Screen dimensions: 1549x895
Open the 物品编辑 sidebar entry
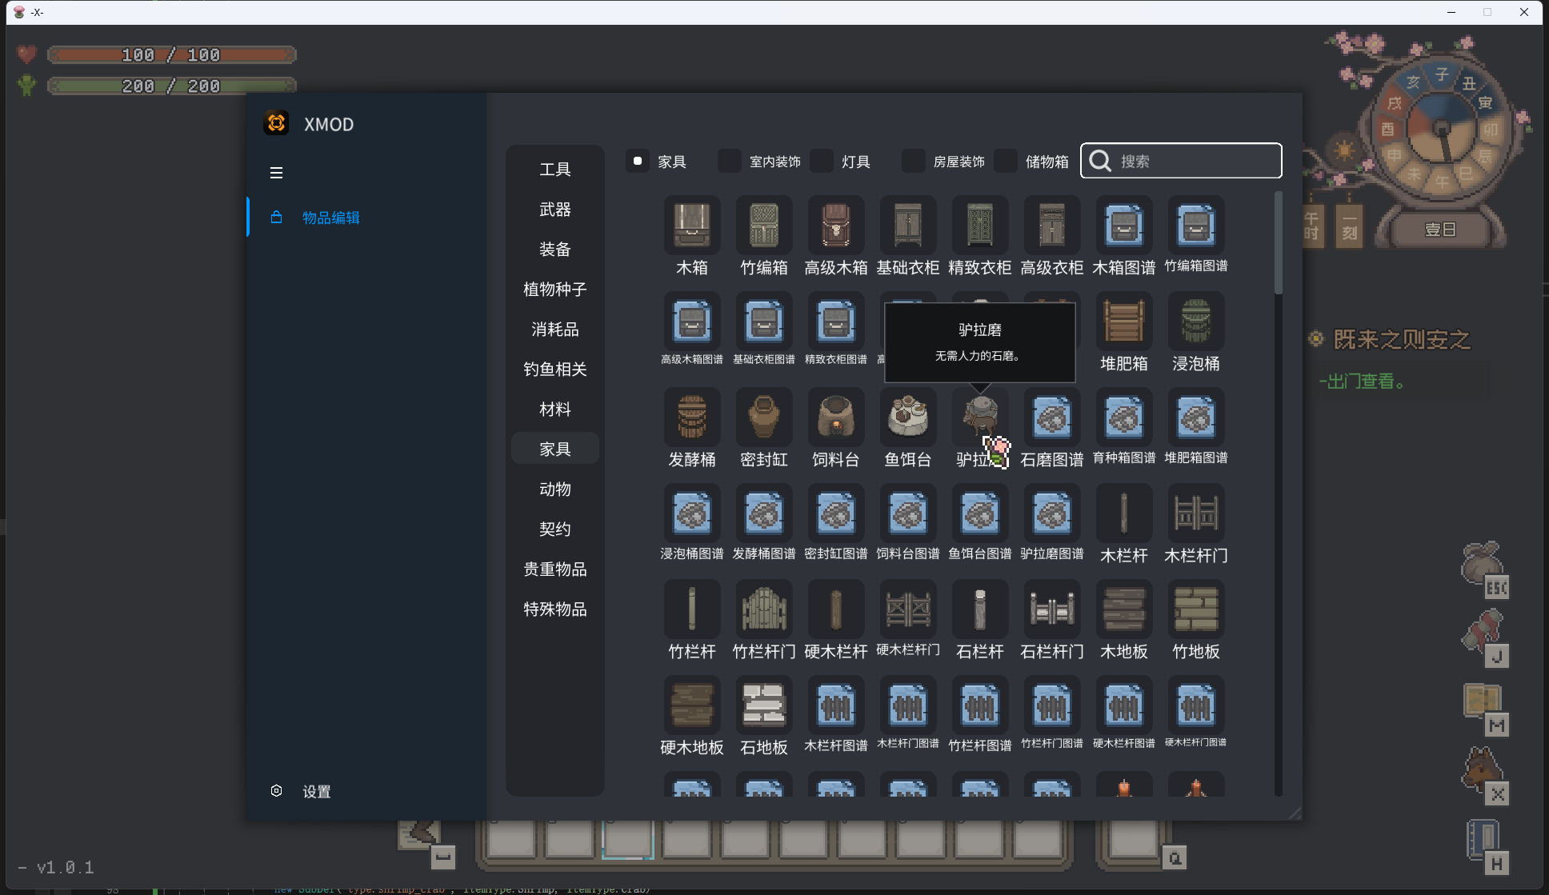[x=330, y=218]
